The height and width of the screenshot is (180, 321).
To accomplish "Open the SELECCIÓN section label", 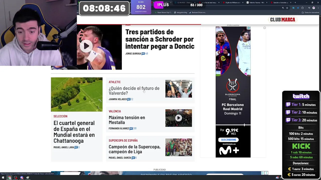I will [60, 116].
